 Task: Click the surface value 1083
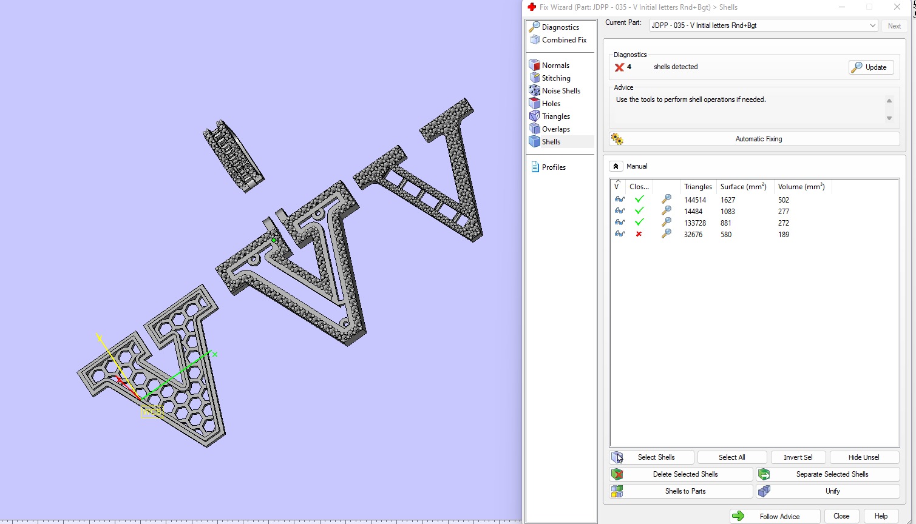pyautogui.click(x=728, y=212)
